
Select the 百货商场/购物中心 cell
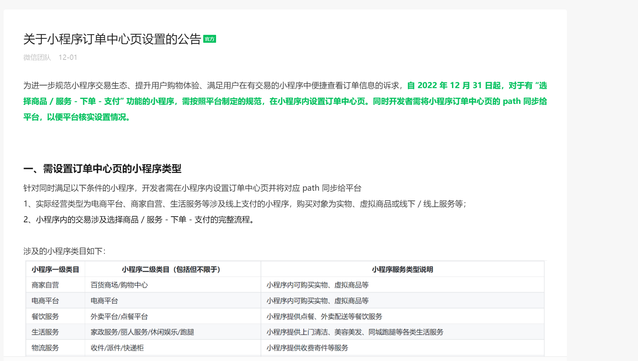click(119, 285)
